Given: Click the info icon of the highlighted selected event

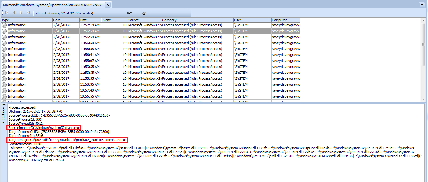Looking at the screenshot, I should click(x=4, y=31).
